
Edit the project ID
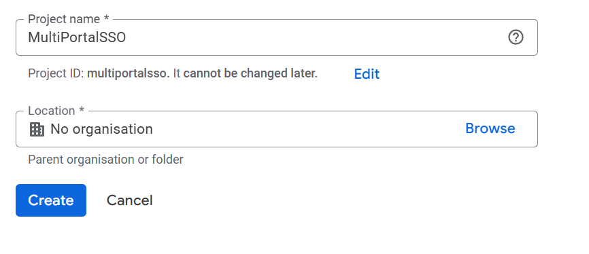(x=367, y=74)
